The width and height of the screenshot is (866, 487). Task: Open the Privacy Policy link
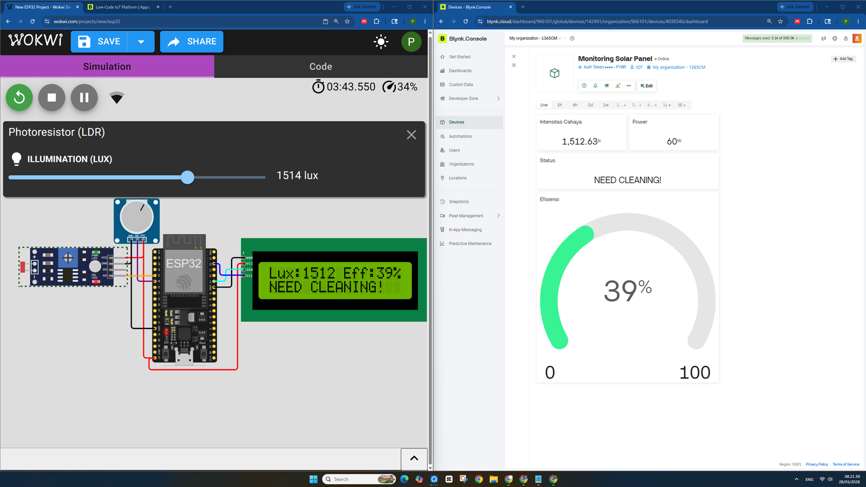(817, 464)
